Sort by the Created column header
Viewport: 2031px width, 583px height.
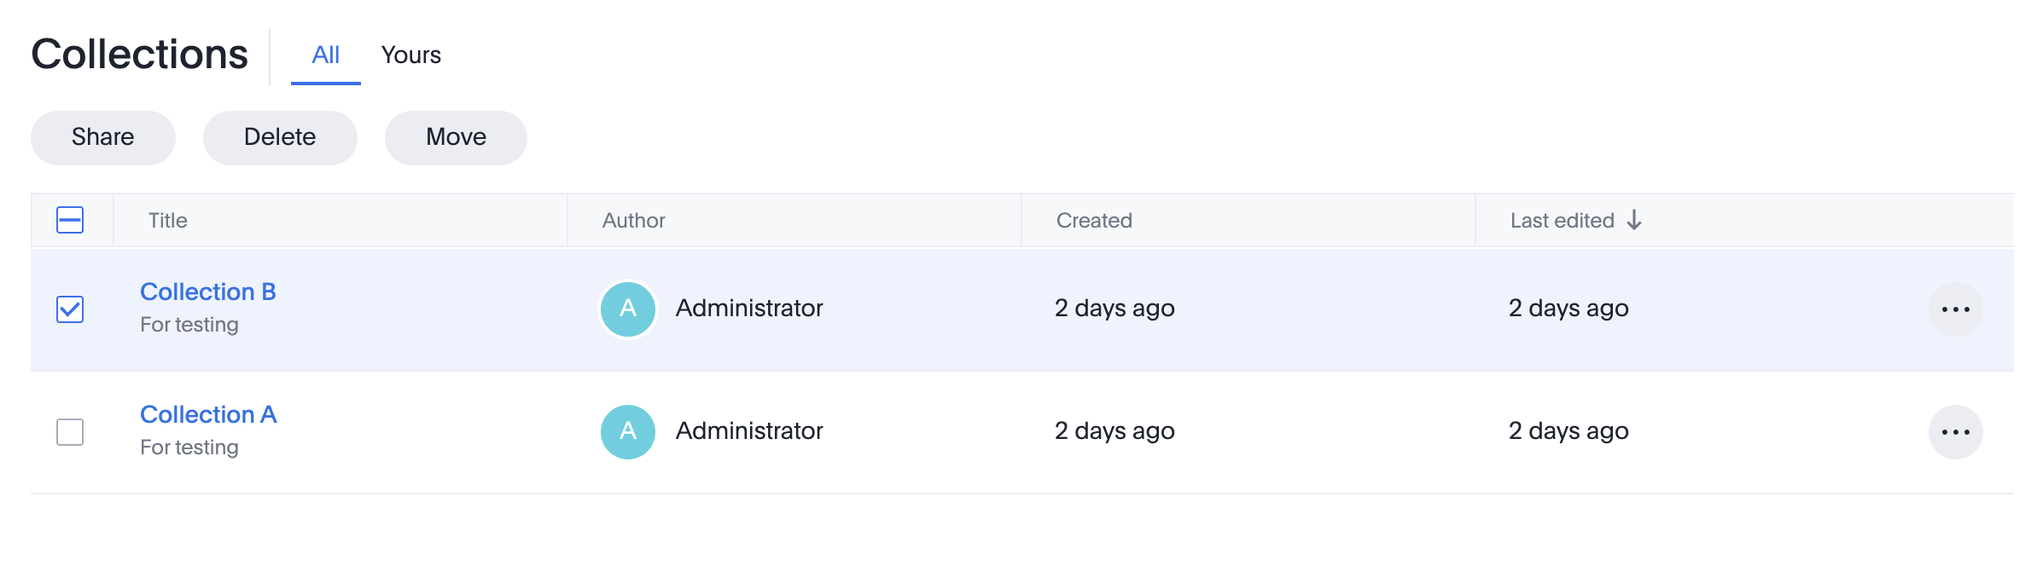pos(1093,221)
